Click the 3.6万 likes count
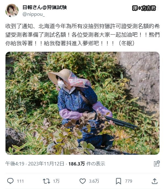The height and width of the screenshot is (189, 165). (94, 181)
